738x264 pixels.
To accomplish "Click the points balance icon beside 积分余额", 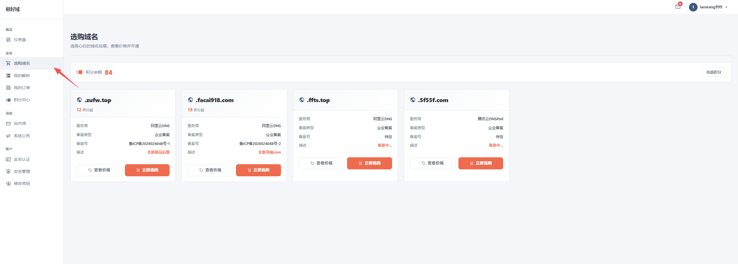I will coord(80,72).
